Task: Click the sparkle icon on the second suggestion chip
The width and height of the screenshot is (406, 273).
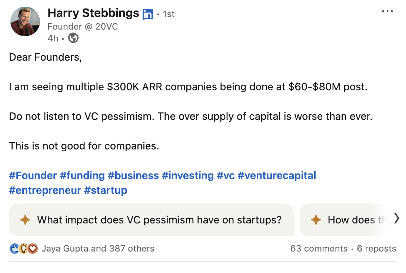Action: click(x=316, y=220)
